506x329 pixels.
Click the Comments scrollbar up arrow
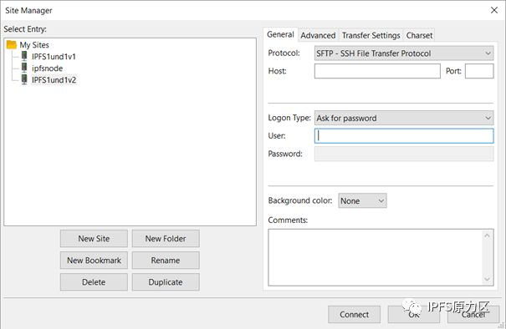[487, 235]
